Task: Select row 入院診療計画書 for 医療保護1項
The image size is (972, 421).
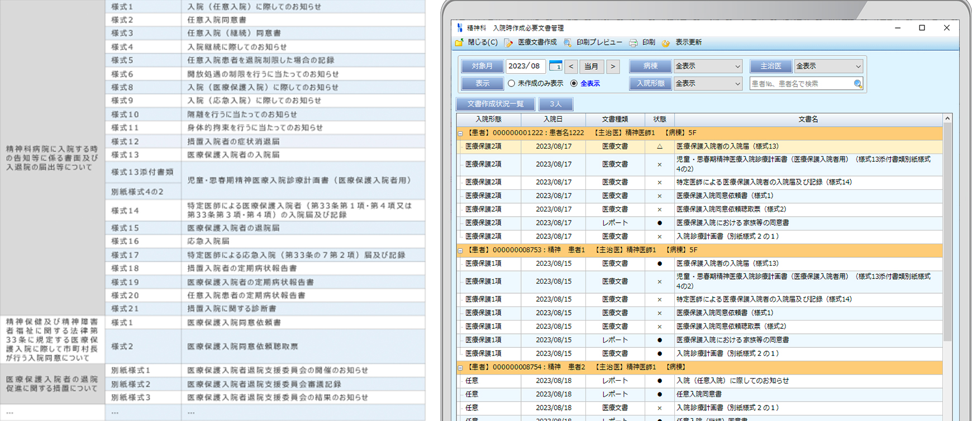Action: coord(700,353)
